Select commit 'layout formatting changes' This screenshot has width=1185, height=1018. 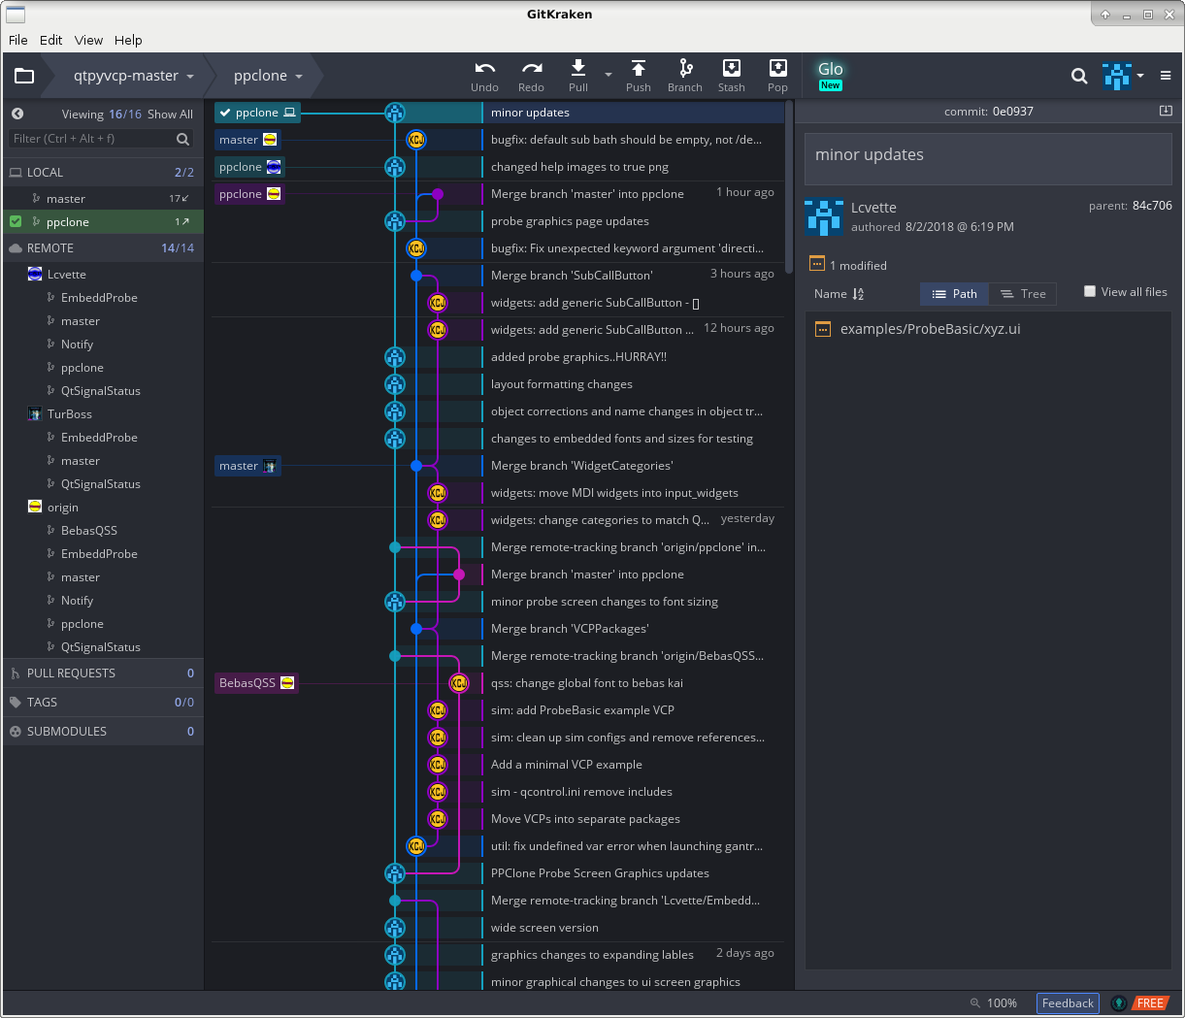click(x=562, y=384)
